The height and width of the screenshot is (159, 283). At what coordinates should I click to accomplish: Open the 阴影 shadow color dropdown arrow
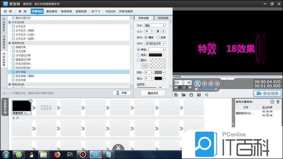click(164, 72)
